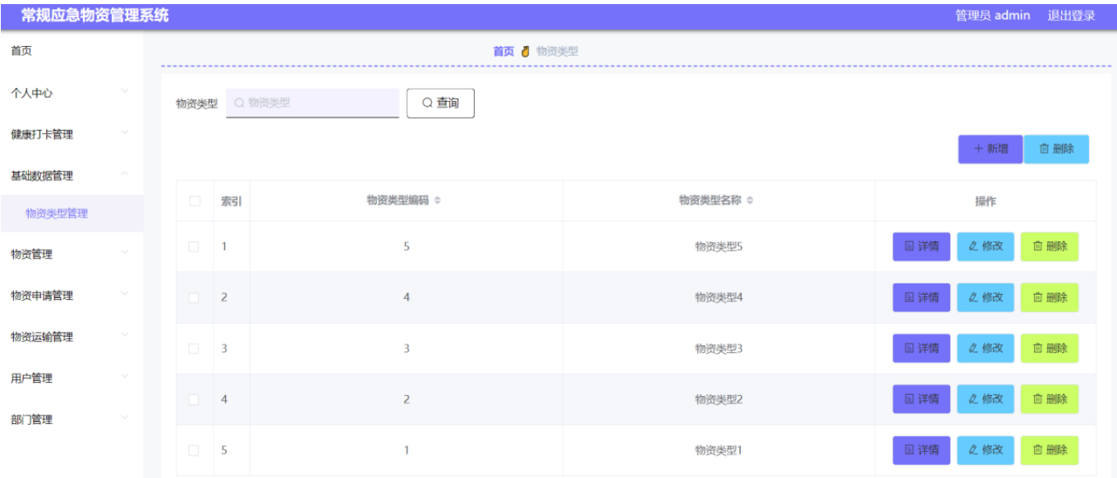Edit the 物资类型5 row
Image resolution: width=1117 pixels, height=478 pixels.
tap(986, 246)
